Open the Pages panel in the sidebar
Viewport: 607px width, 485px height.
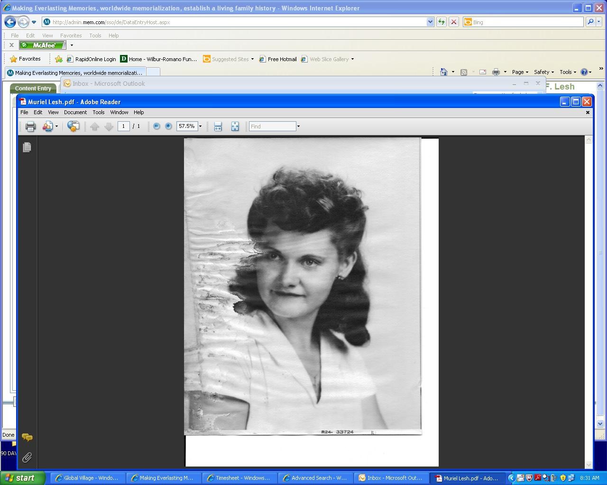coord(27,147)
